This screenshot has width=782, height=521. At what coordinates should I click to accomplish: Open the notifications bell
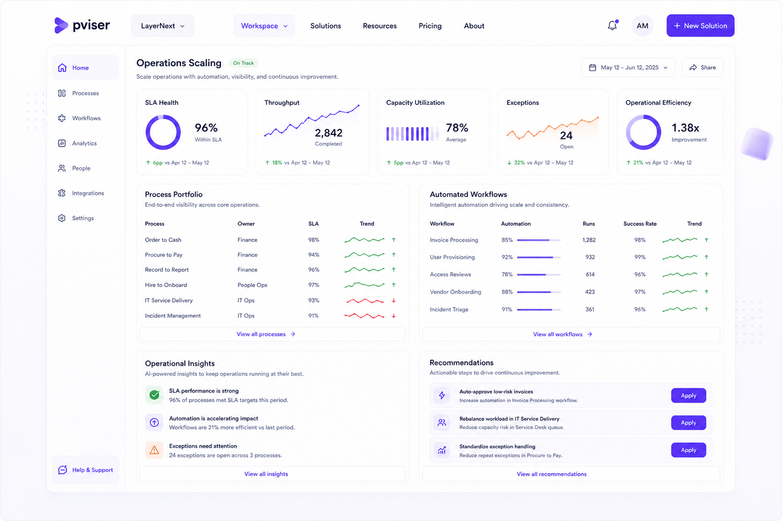coord(612,25)
